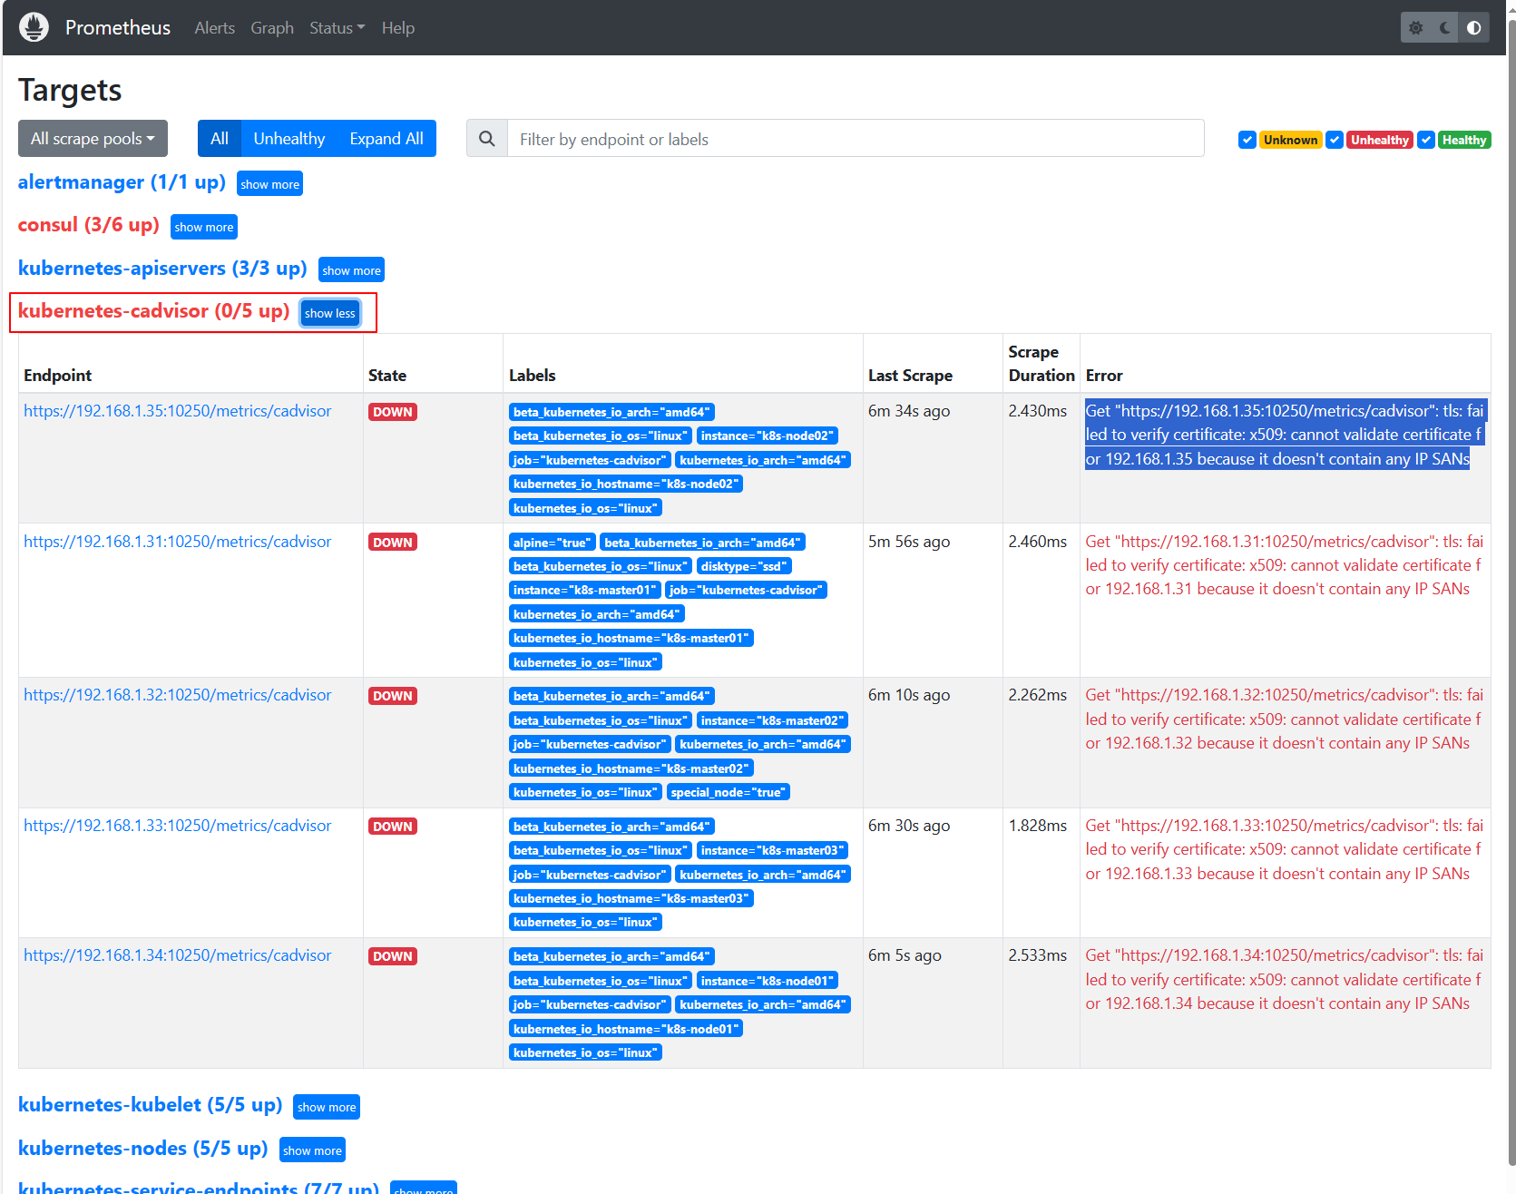The height and width of the screenshot is (1194, 1516).
Task: Click the instance="k8s-master03" label
Action: pos(772,851)
